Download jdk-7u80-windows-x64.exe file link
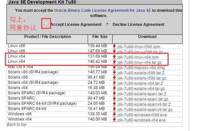Screen dimensions: 197x131 point(141,120)
